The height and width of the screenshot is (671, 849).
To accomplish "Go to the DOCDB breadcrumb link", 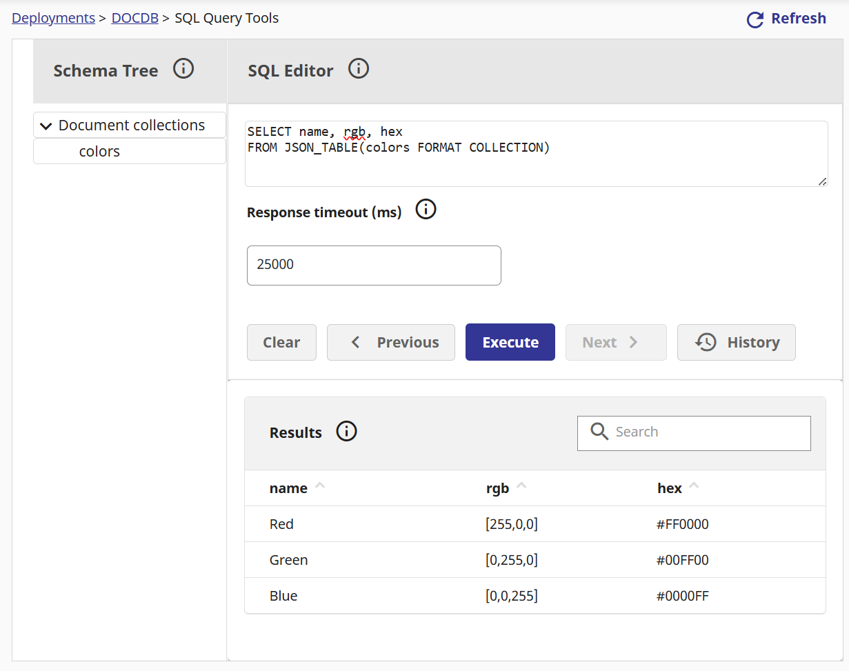I will [134, 18].
